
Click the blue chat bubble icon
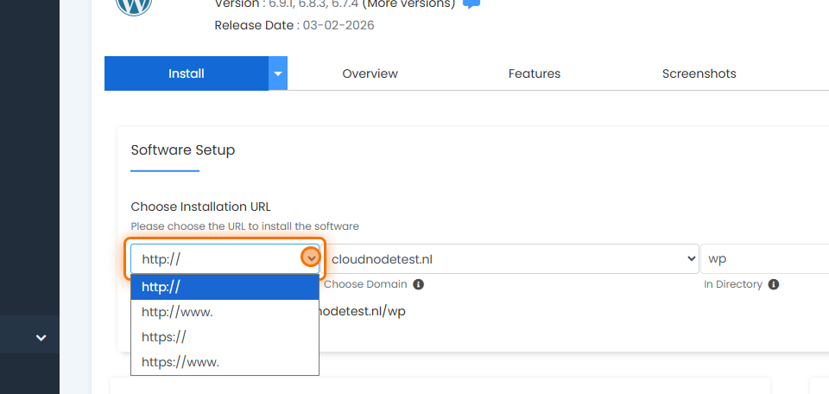point(471,4)
